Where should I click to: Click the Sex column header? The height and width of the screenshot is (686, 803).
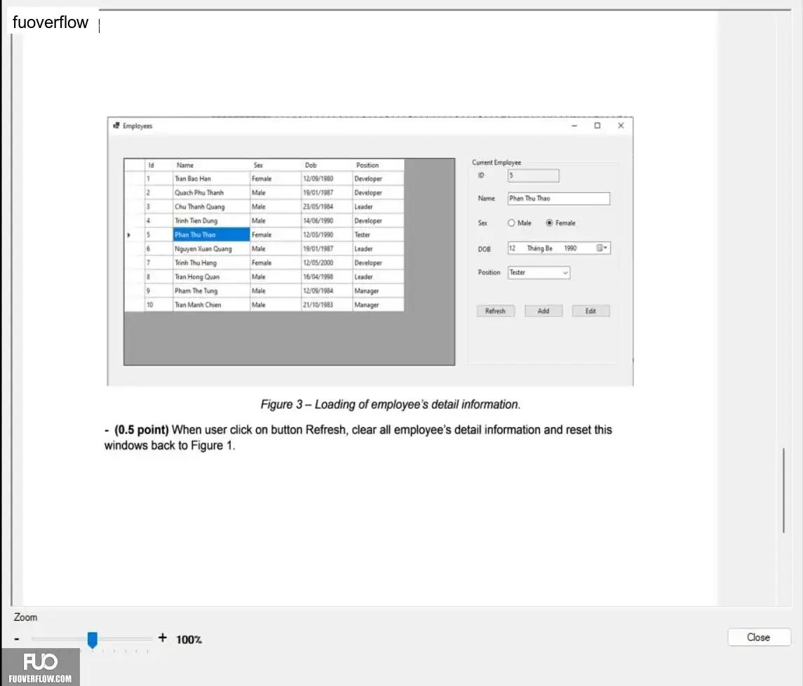pyautogui.click(x=276, y=165)
